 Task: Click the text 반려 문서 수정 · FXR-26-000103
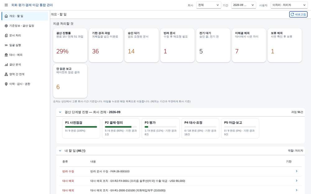[x=110, y=171]
